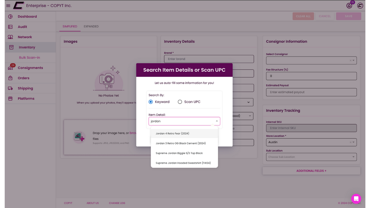Collapse the Item Detail dropdown arrow
The width and height of the screenshot is (370, 208).
click(x=217, y=121)
